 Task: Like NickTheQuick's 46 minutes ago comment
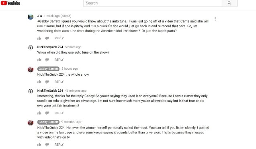click(39, 113)
